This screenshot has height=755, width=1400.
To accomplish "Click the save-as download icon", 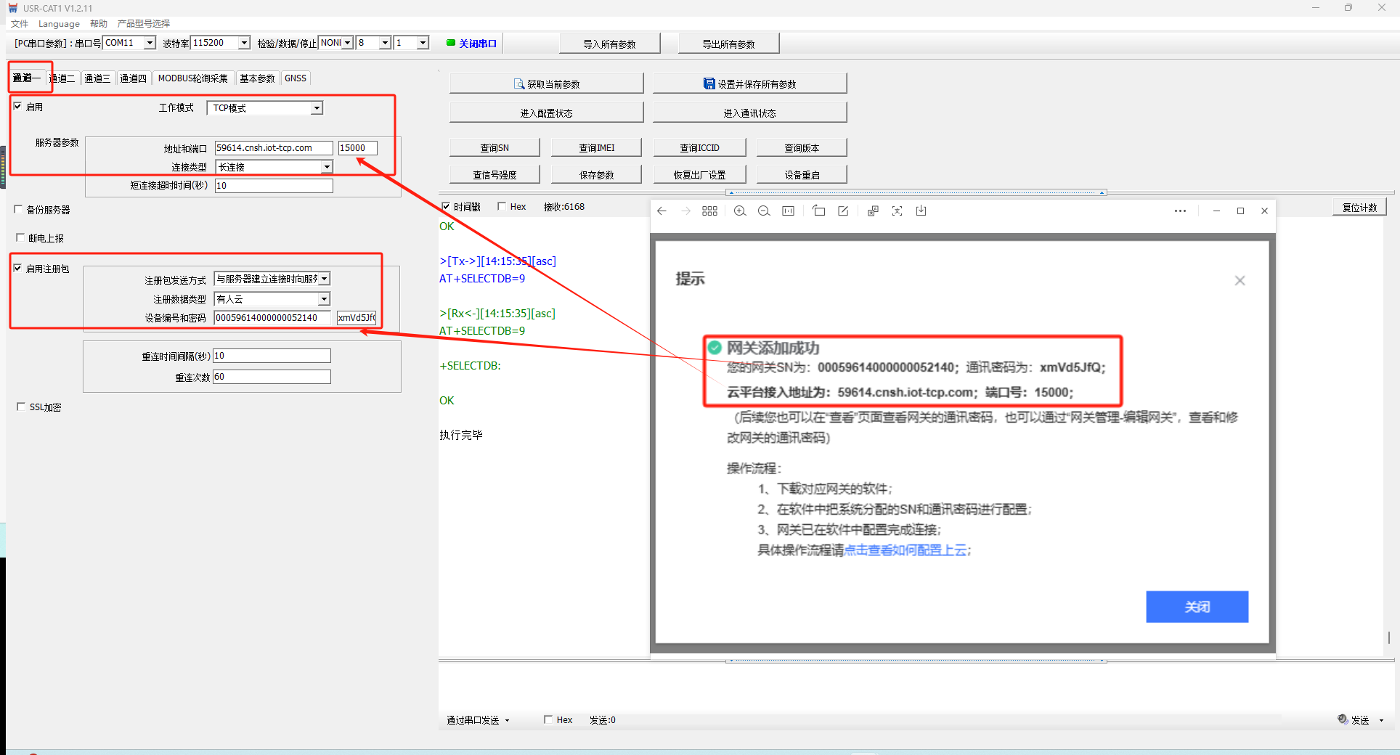I will 921,211.
